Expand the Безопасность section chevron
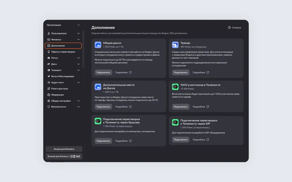 78,107
